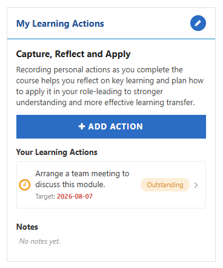Click the word 'ACTION' on the blue button
The width and height of the screenshot is (223, 268).
[127, 126]
